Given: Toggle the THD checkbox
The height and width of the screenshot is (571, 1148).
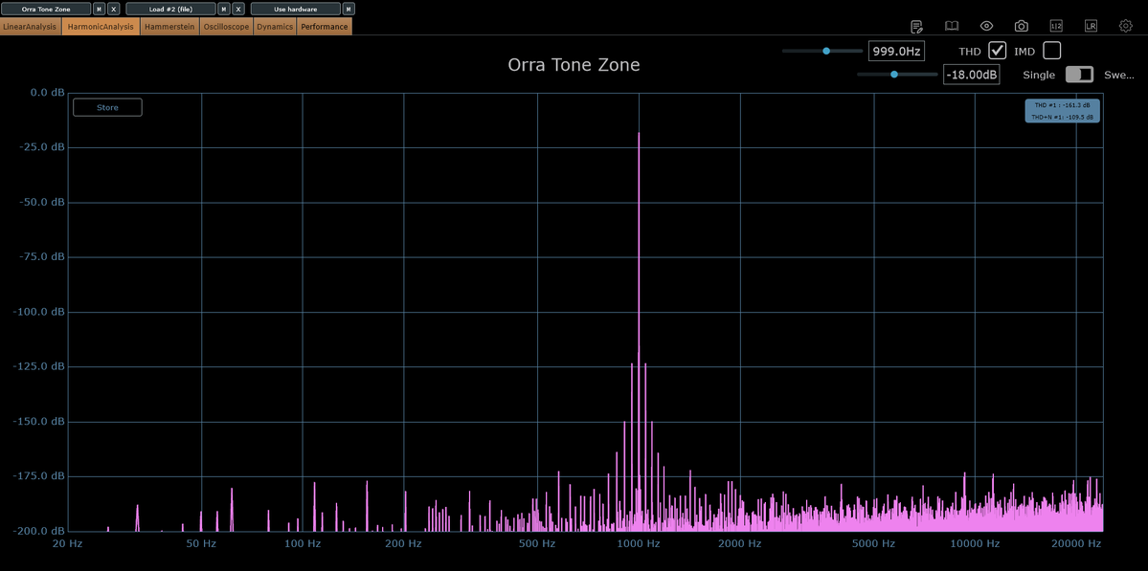Looking at the screenshot, I should 997,52.
